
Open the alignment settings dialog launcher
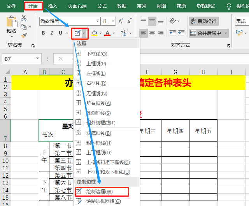[229, 46]
